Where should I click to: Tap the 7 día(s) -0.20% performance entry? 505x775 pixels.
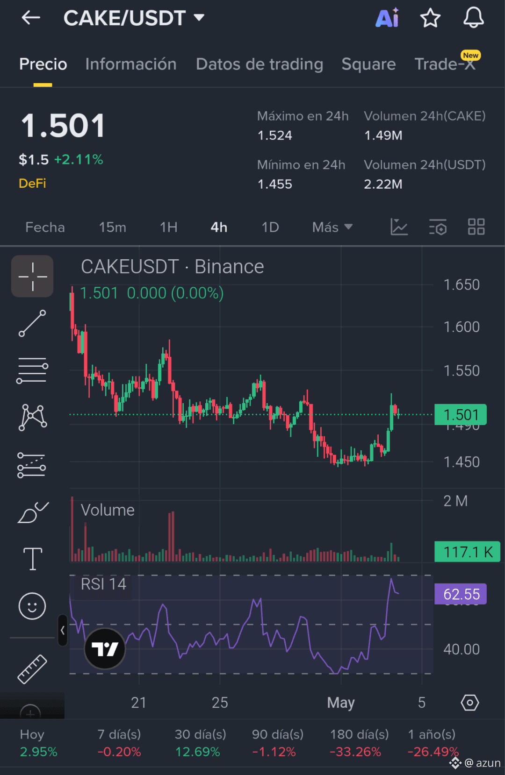(119, 743)
